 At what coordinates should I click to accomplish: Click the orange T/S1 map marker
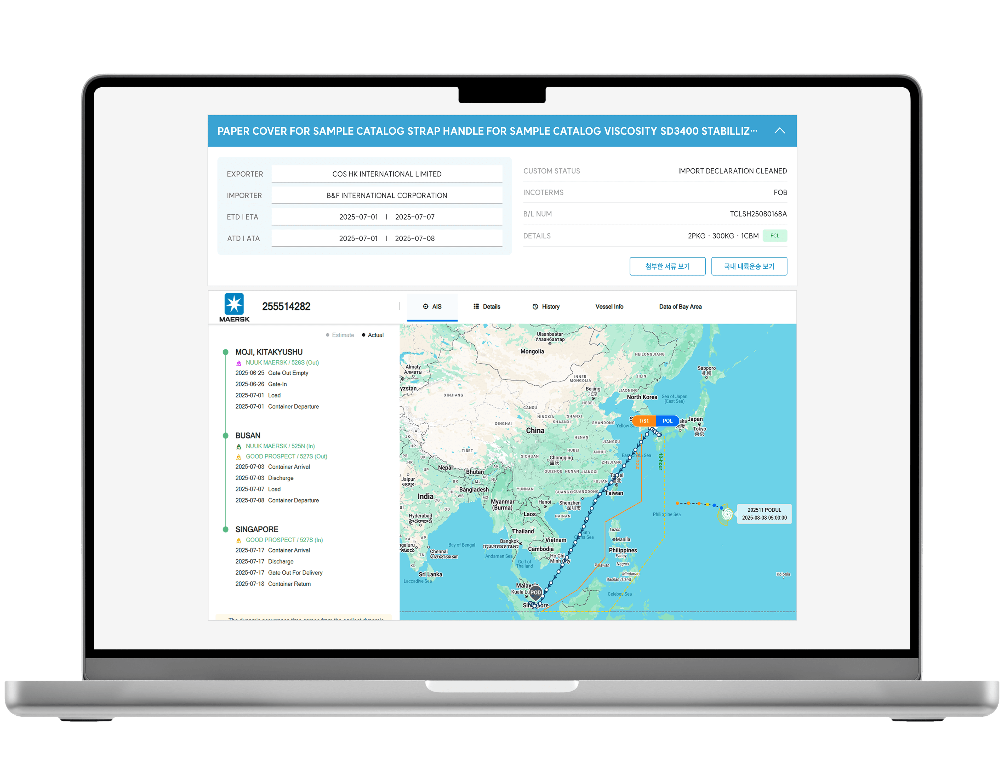click(644, 421)
